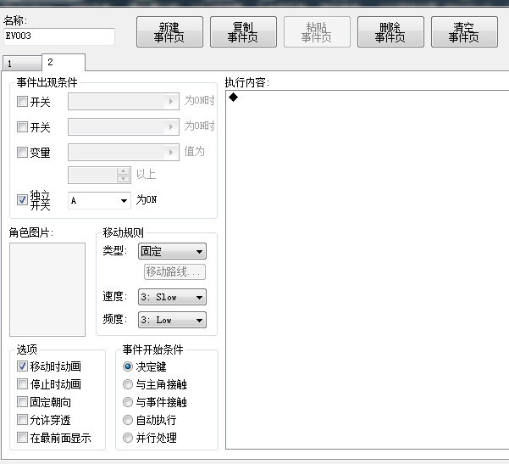509x464 pixels.
Task: Toggle the 移动时动画 checkbox
Action: coord(22,366)
